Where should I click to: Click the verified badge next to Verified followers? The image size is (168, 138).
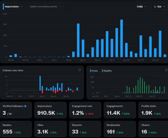click(x=25, y=106)
